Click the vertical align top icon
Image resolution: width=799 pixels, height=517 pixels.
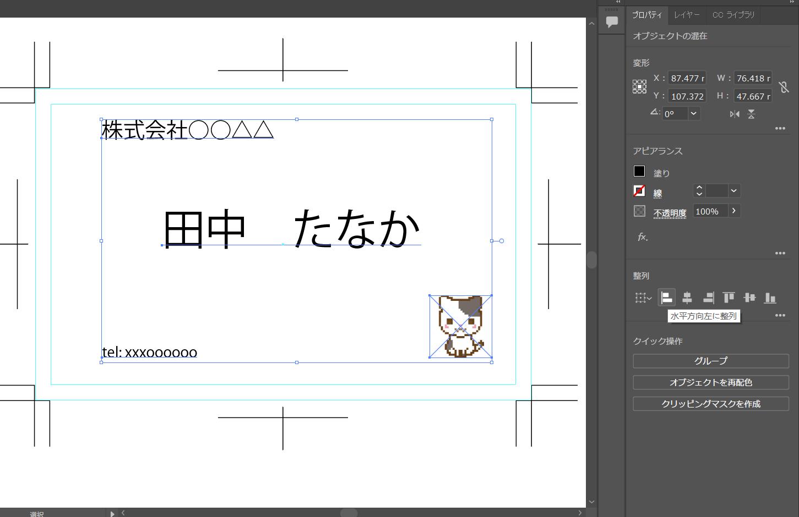point(729,298)
